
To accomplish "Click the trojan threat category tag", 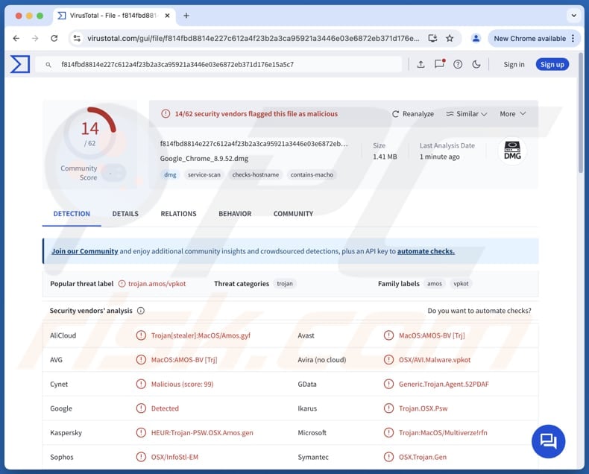I will (x=285, y=283).
